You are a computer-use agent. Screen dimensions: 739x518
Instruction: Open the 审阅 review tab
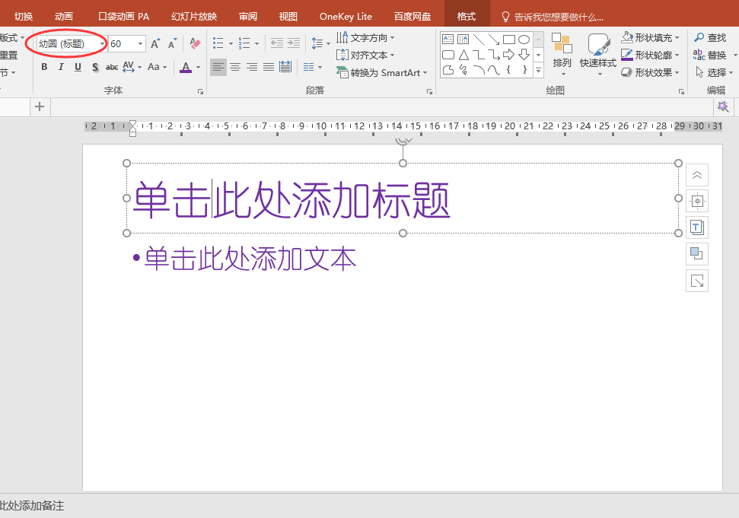tap(248, 17)
